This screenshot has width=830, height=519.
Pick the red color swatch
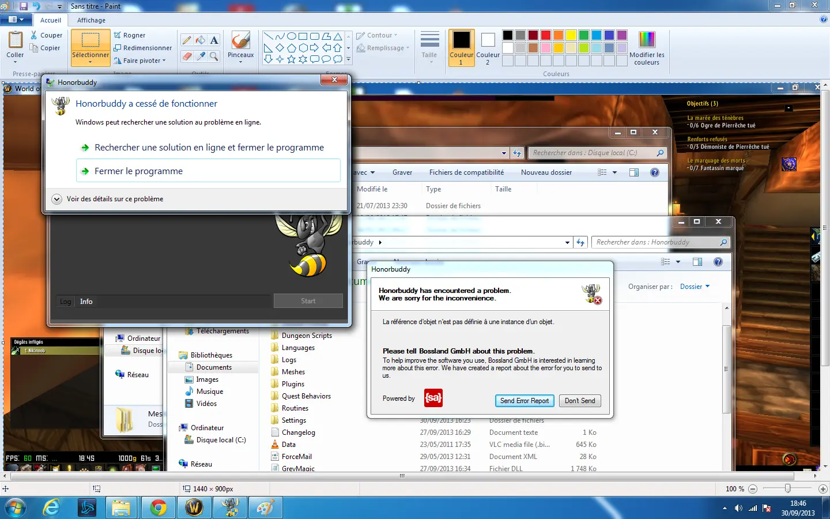click(x=546, y=35)
